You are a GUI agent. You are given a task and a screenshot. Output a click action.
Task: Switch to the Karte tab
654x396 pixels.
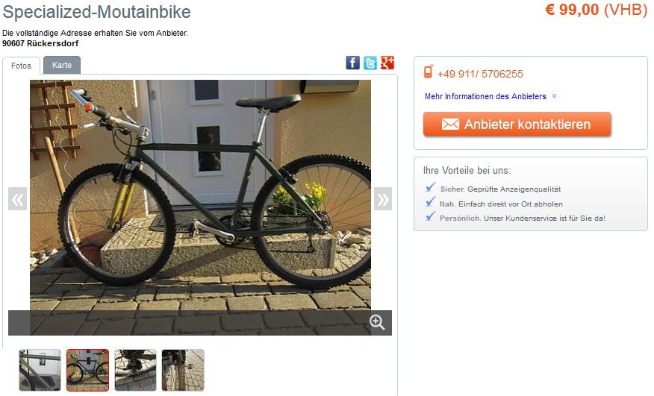[62, 65]
